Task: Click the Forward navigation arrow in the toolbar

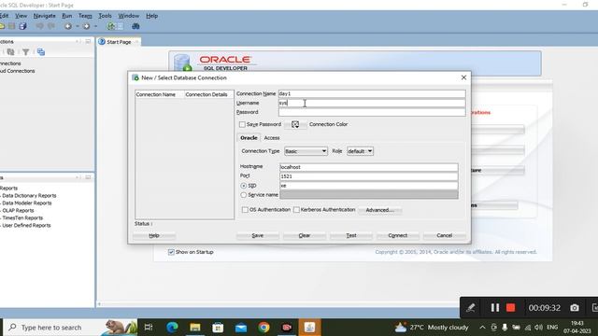Action: 87,26
